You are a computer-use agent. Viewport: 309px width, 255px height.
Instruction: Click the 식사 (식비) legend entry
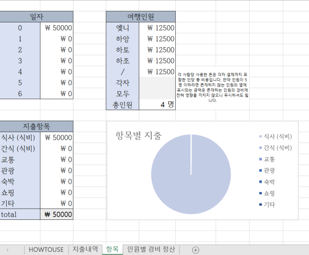pos(275,136)
